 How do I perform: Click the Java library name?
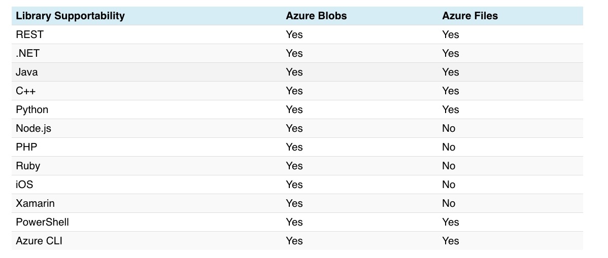pos(27,72)
